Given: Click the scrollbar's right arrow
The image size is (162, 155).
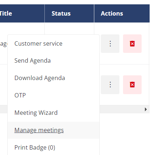Looking at the screenshot, I should tap(146, 109).
